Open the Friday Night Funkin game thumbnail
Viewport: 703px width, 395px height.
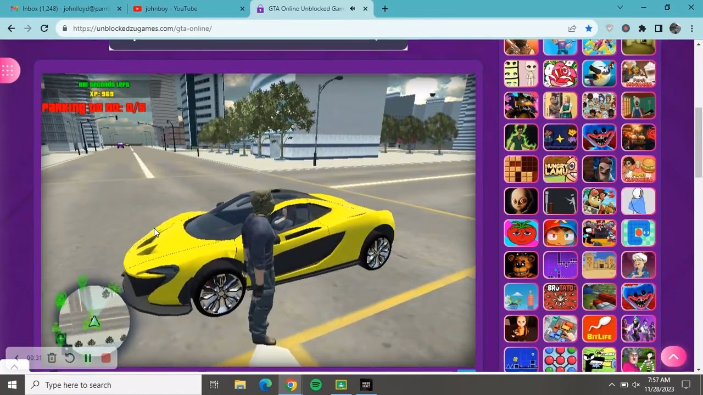point(599,233)
